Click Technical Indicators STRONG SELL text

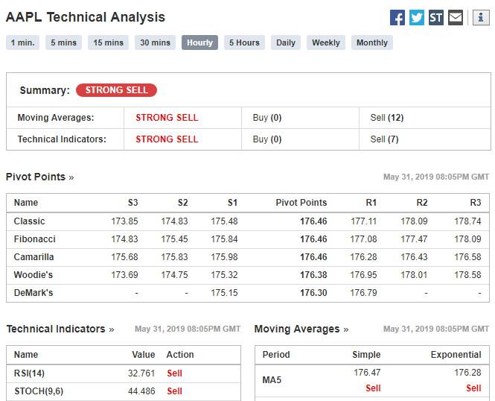(x=167, y=139)
